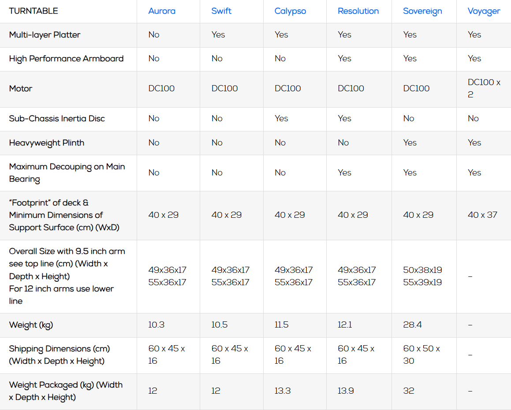The width and height of the screenshot is (511, 410).
Task: Click Resolution's weight value 12.1
Action: pos(344,325)
